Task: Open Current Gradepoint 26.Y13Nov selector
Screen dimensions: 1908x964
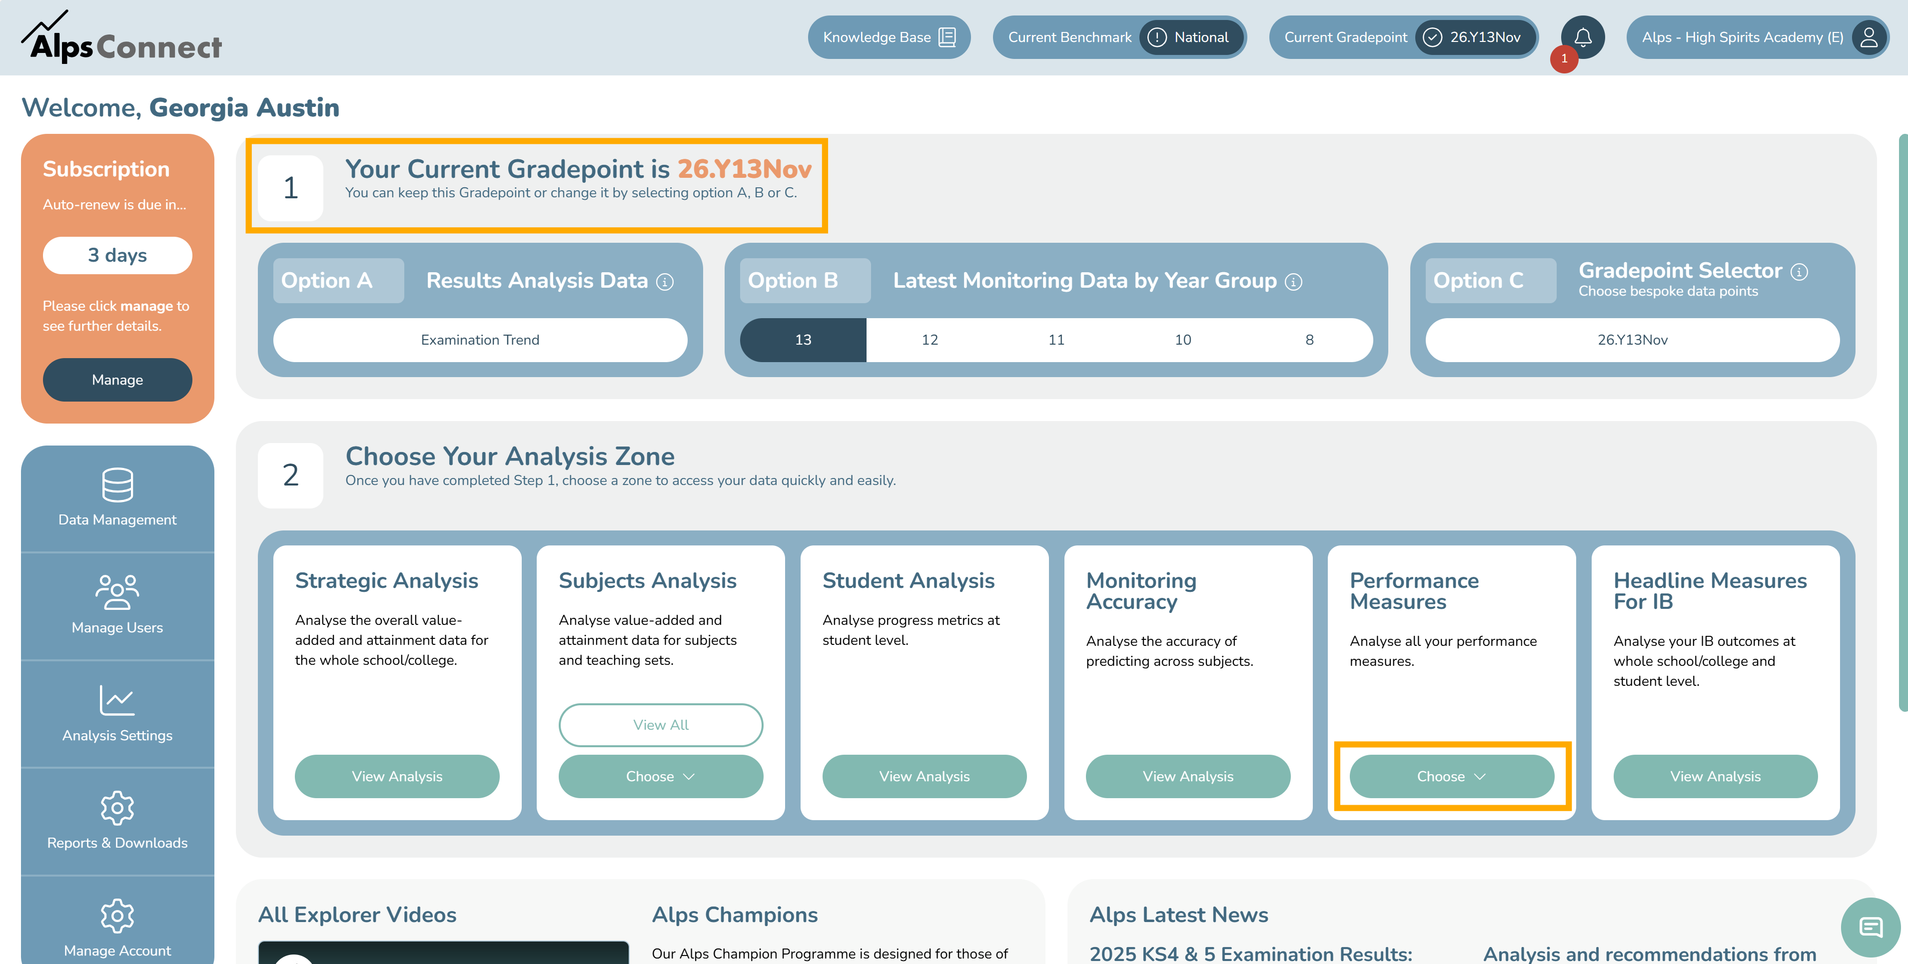Action: coord(1404,37)
